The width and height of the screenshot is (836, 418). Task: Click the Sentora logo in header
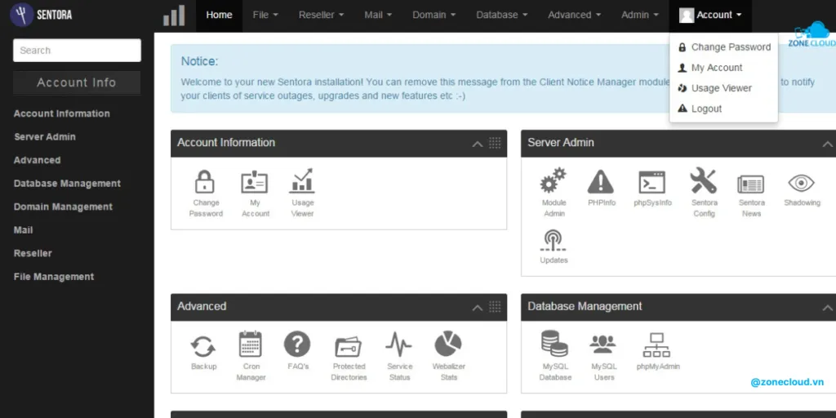pyautogui.click(x=41, y=15)
